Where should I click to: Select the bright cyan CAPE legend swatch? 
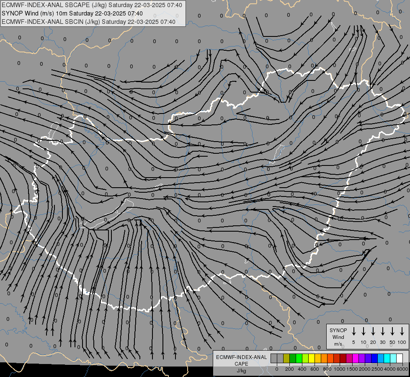[387, 359]
